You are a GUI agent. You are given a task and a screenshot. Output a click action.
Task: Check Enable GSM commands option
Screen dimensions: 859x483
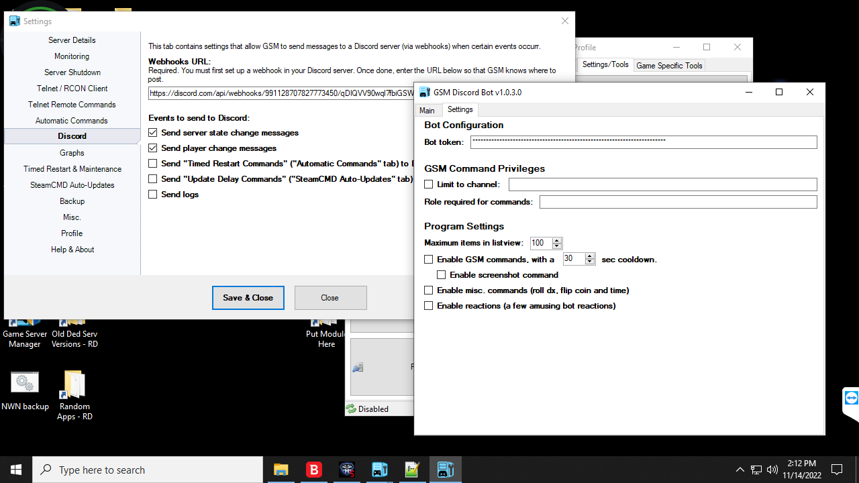tap(429, 260)
